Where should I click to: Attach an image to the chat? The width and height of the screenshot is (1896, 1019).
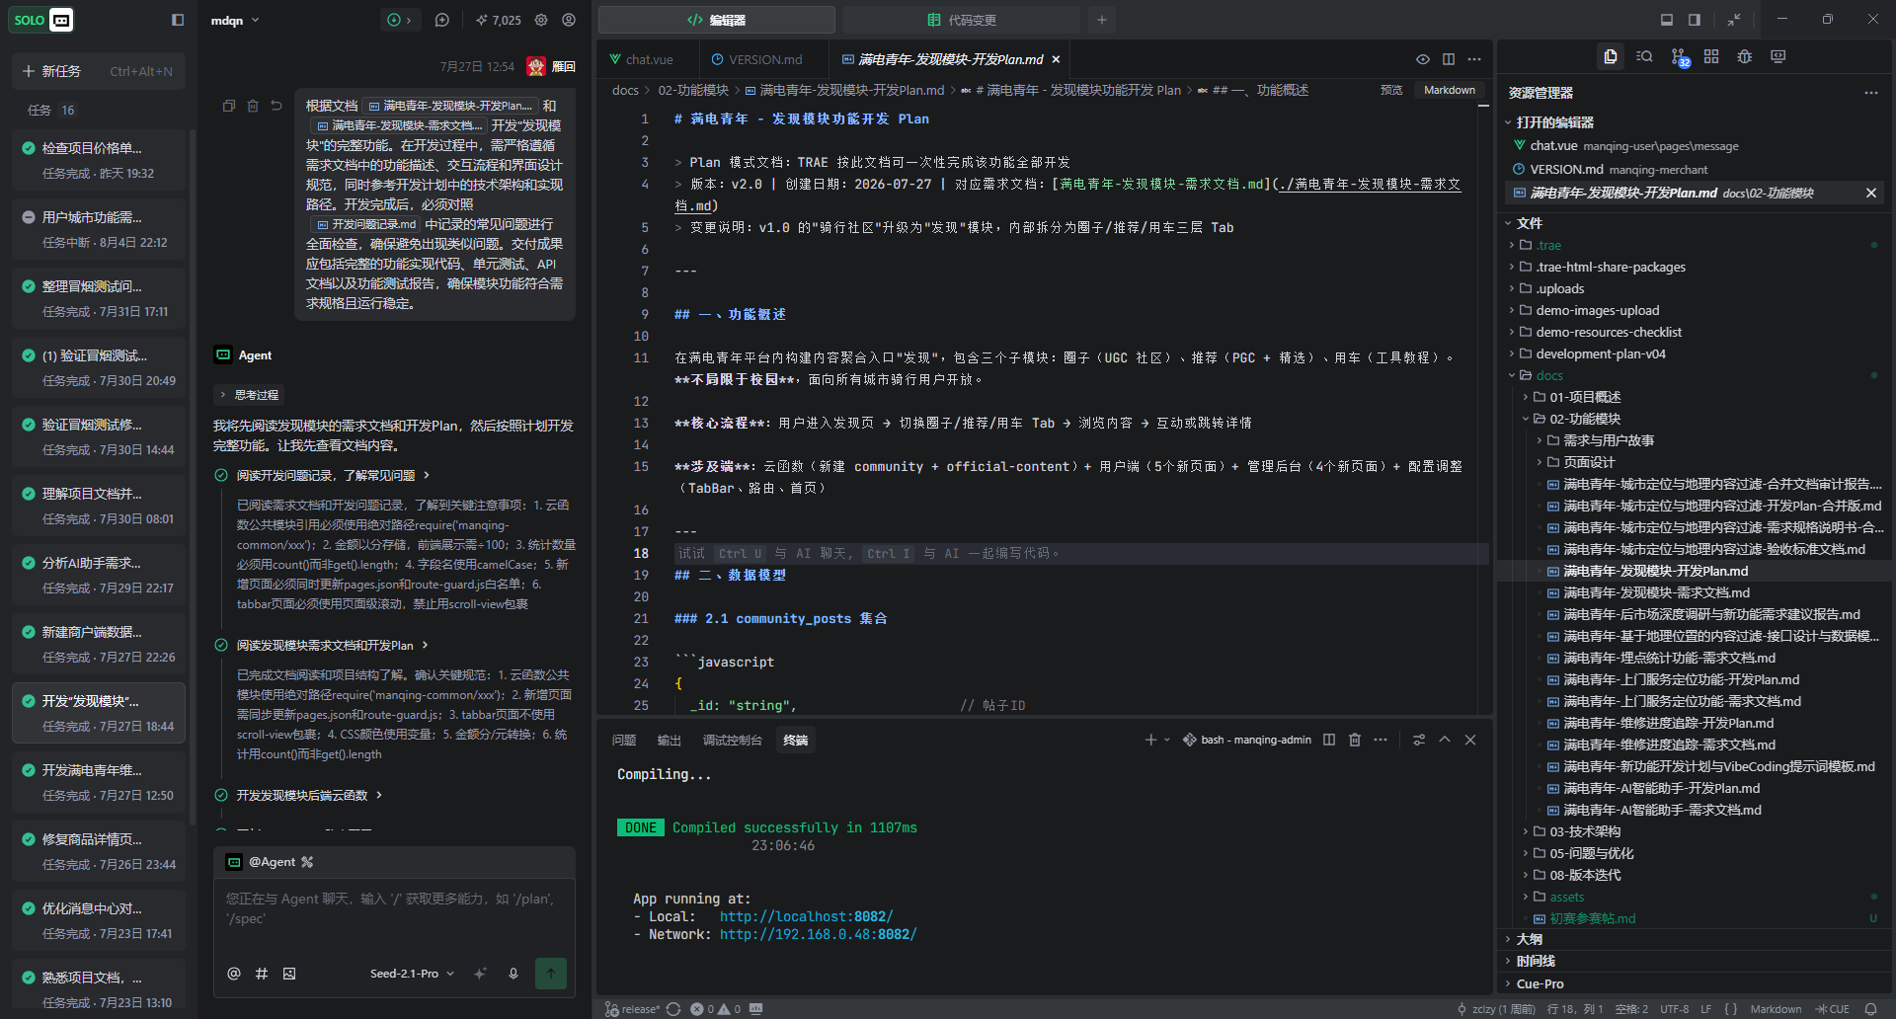[x=289, y=974]
